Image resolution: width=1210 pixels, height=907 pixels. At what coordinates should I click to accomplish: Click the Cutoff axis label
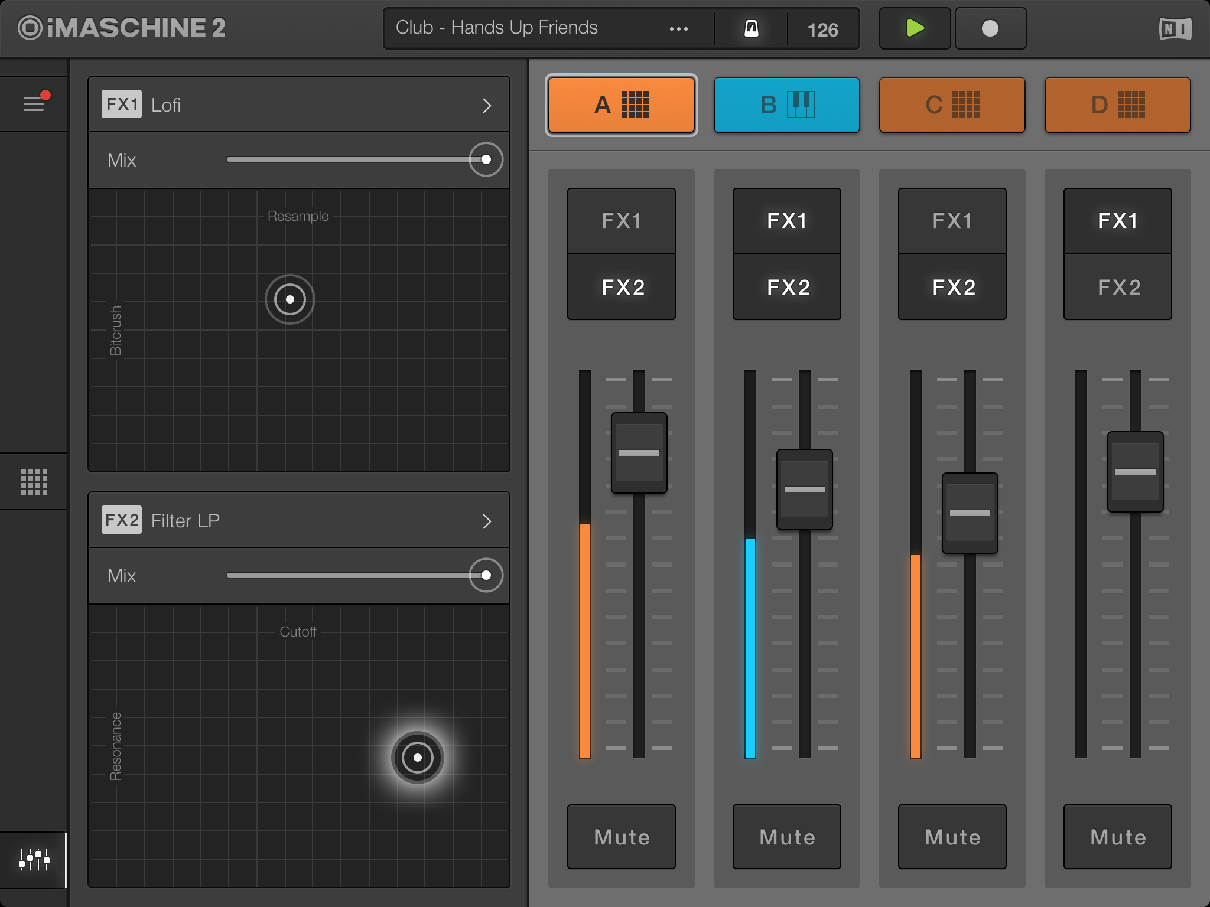pyautogui.click(x=298, y=632)
